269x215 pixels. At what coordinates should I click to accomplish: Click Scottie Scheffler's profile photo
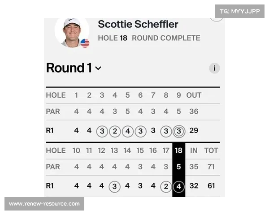tap(72, 33)
